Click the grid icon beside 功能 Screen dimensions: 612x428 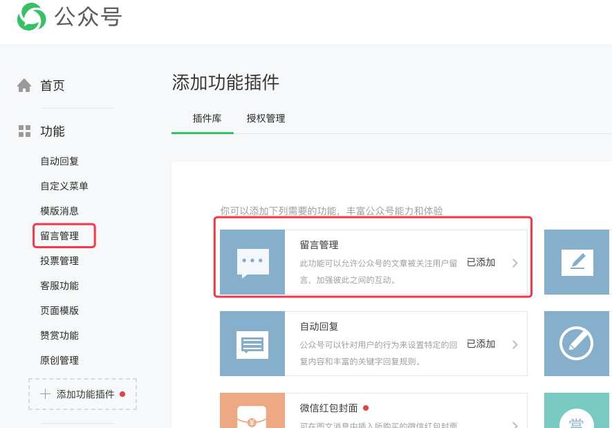[x=24, y=131]
